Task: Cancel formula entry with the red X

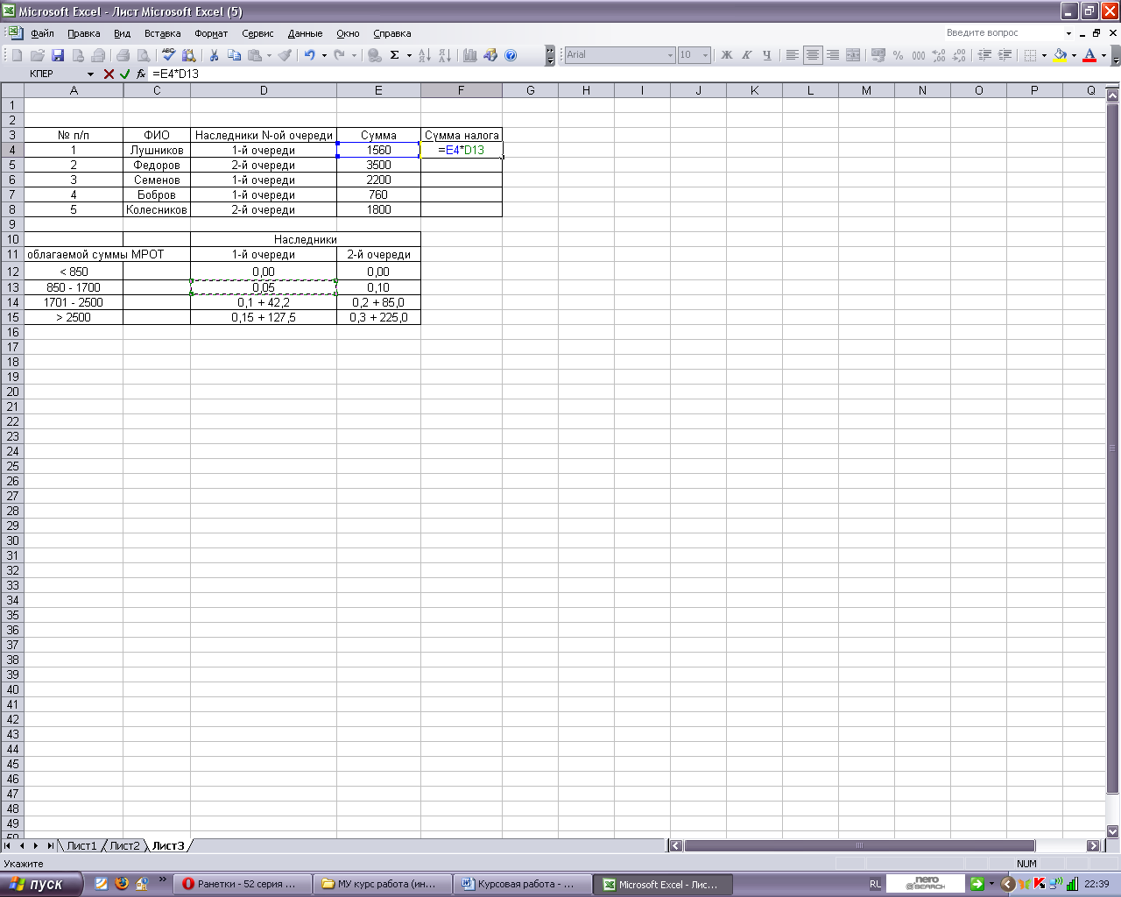Action: [x=109, y=74]
